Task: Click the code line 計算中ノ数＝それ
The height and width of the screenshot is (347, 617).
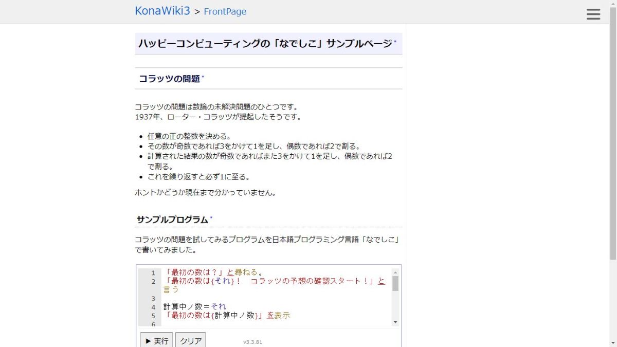Action: (194, 307)
